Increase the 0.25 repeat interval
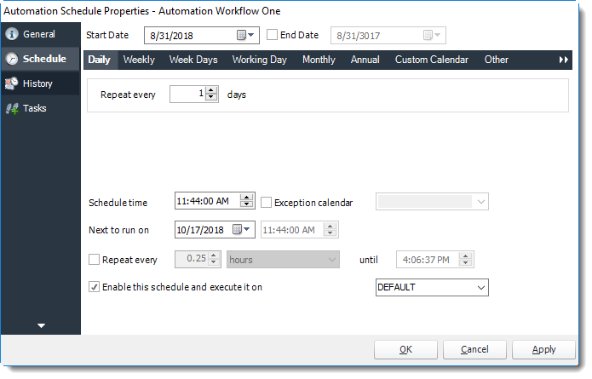This screenshot has height=379, width=592. pos(214,256)
